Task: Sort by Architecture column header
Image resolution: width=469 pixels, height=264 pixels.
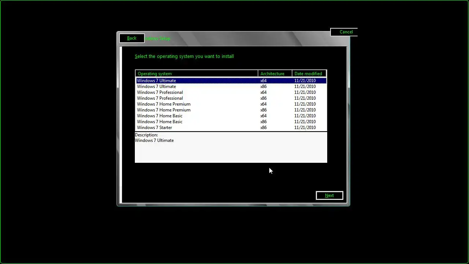Action: (x=275, y=74)
